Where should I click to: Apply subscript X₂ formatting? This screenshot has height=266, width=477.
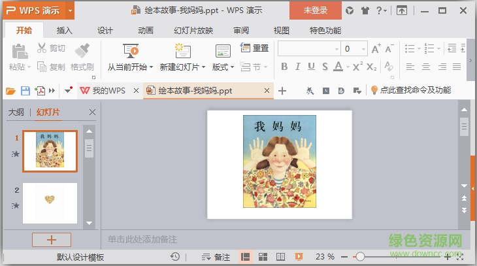[371, 67]
